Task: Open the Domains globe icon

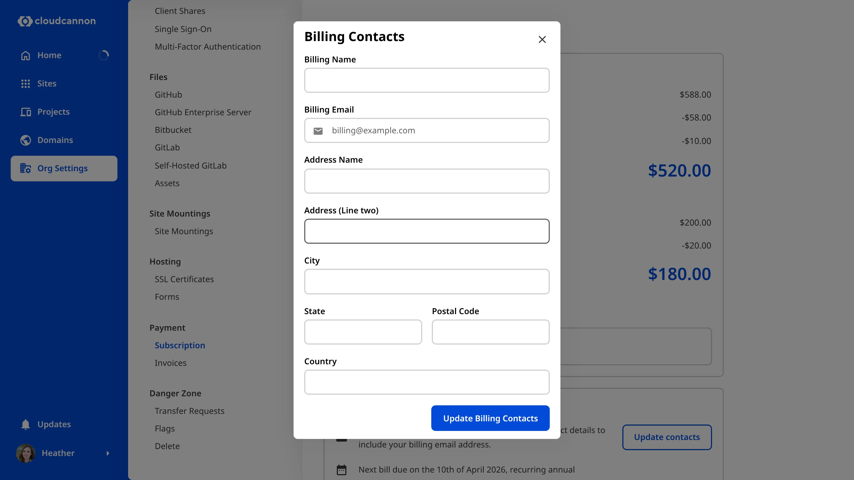Action: 25,140
